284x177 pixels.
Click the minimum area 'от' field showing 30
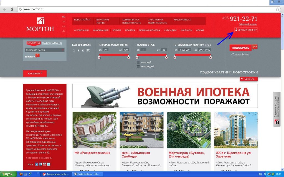coord(105,50)
